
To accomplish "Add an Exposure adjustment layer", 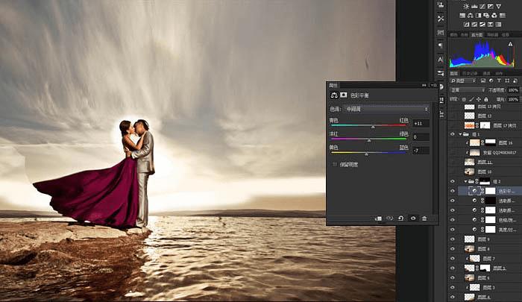I will (x=491, y=6).
